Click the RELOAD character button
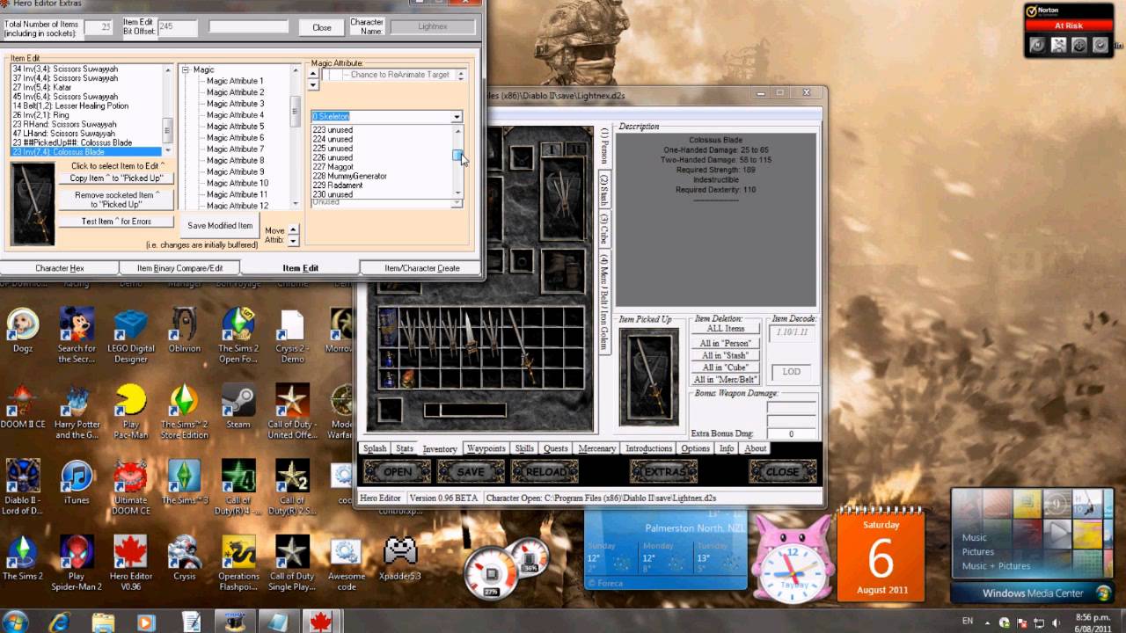The width and height of the screenshot is (1126, 633). [545, 471]
